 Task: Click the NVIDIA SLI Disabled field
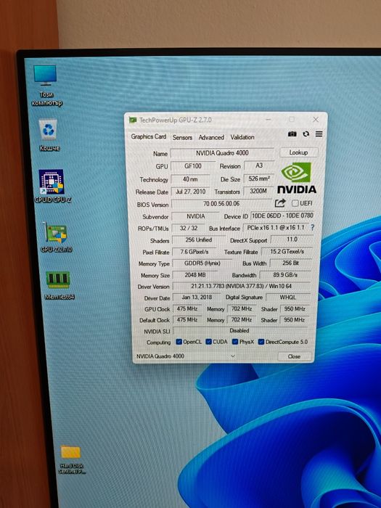pyautogui.click(x=239, y=330)
